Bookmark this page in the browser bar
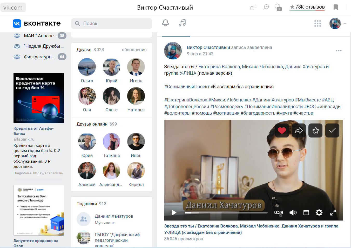Viewport: 351px width, 248px height. click(x=336, y=7)
